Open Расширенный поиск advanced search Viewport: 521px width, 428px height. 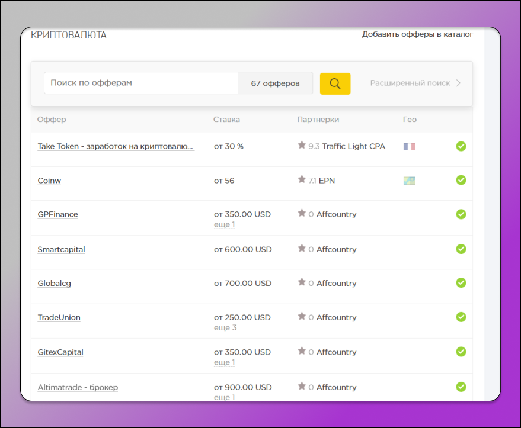415,83
